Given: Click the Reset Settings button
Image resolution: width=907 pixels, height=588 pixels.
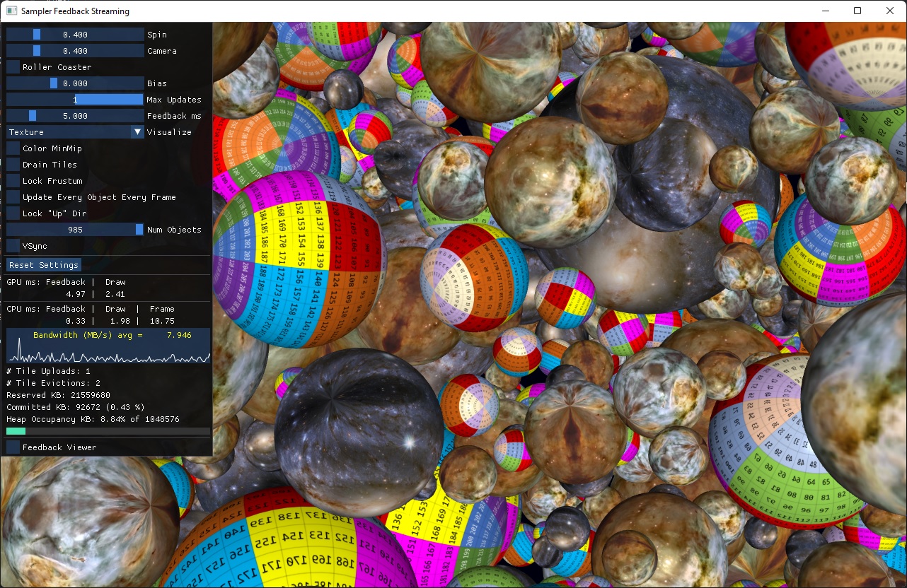Looking at the screenshot, I should click(44, 265).
